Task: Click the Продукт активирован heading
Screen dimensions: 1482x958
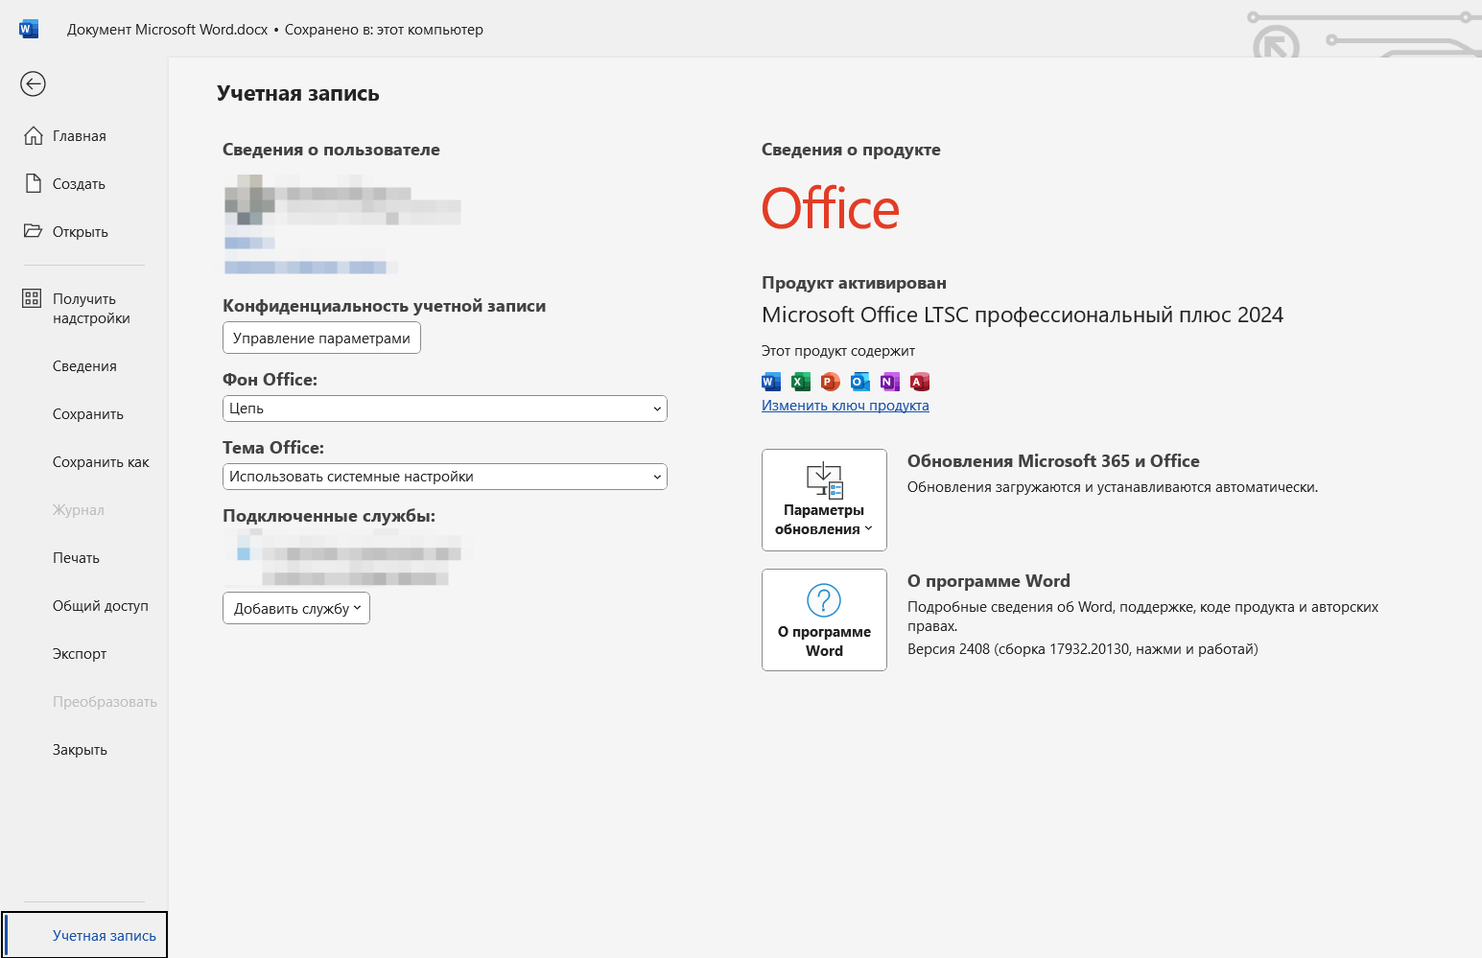Action: click(854, 283)
